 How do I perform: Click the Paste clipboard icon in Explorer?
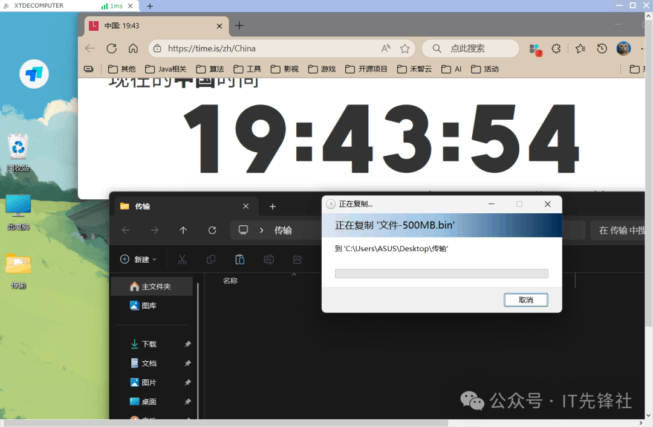(x=239, y=259)
